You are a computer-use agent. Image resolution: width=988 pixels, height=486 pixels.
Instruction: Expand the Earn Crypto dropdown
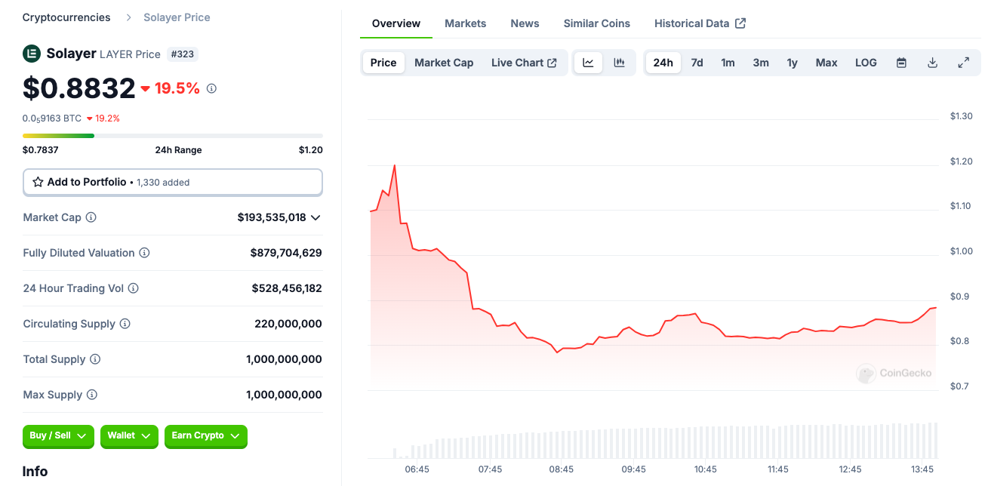pyautogui.click(x=205, y=436)
